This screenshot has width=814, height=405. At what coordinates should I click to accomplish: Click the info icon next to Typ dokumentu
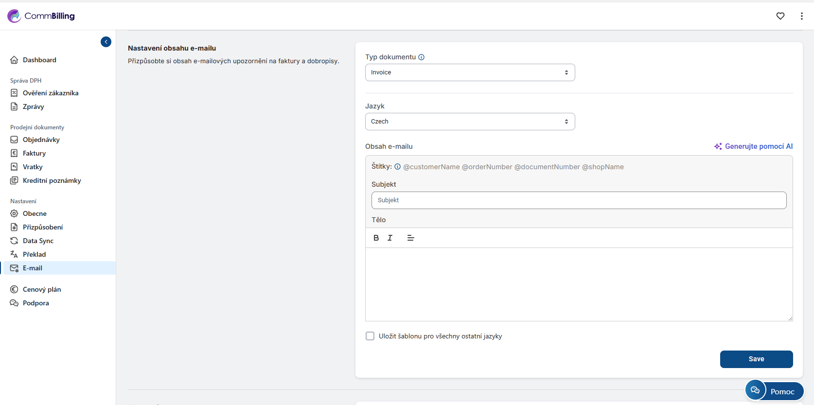(421, 57)
